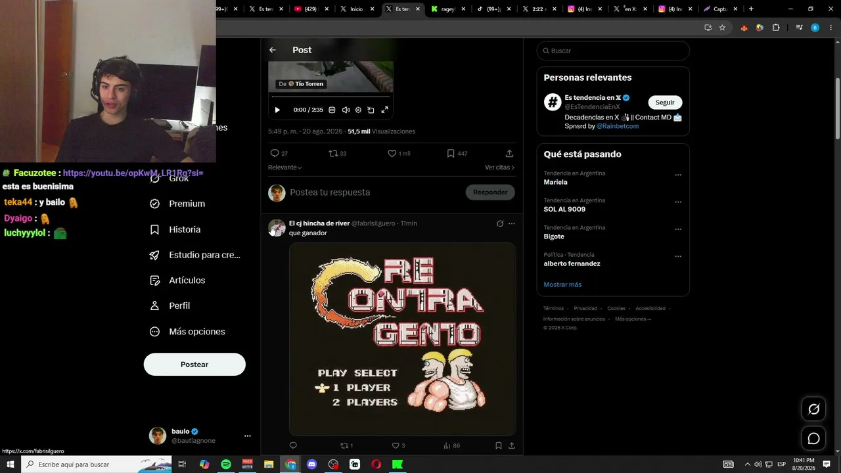Toggle video closed captions
841x473 pixels.
click(332, 110)
